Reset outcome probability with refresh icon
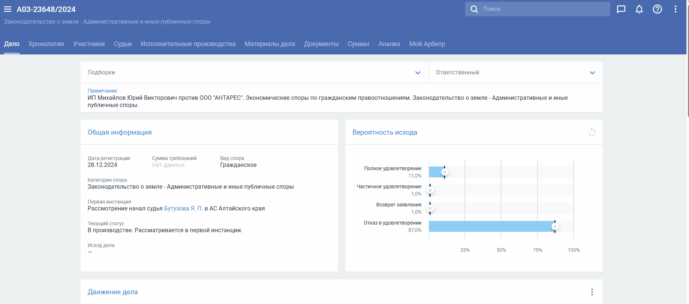 point(592,132)
